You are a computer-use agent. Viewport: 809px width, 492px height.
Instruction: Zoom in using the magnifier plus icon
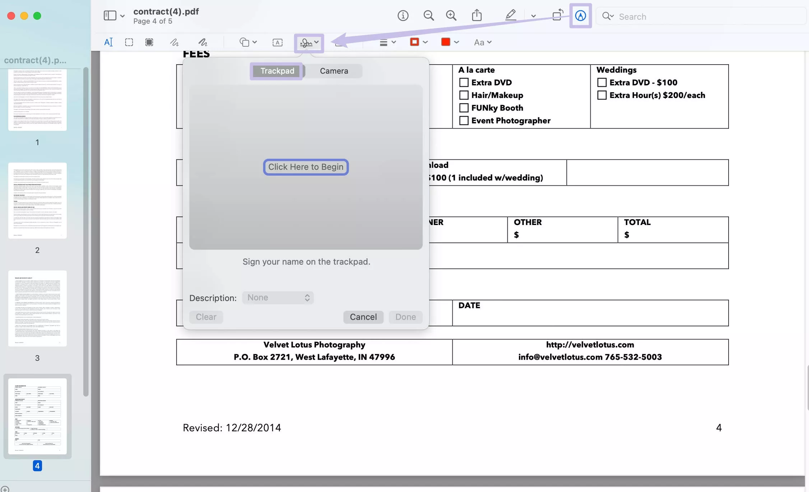451,15
